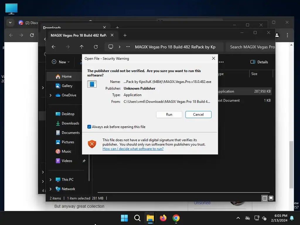Close the Downloads tab in back explorer window
The image size is (300, 225).
[x=105, y=27]
